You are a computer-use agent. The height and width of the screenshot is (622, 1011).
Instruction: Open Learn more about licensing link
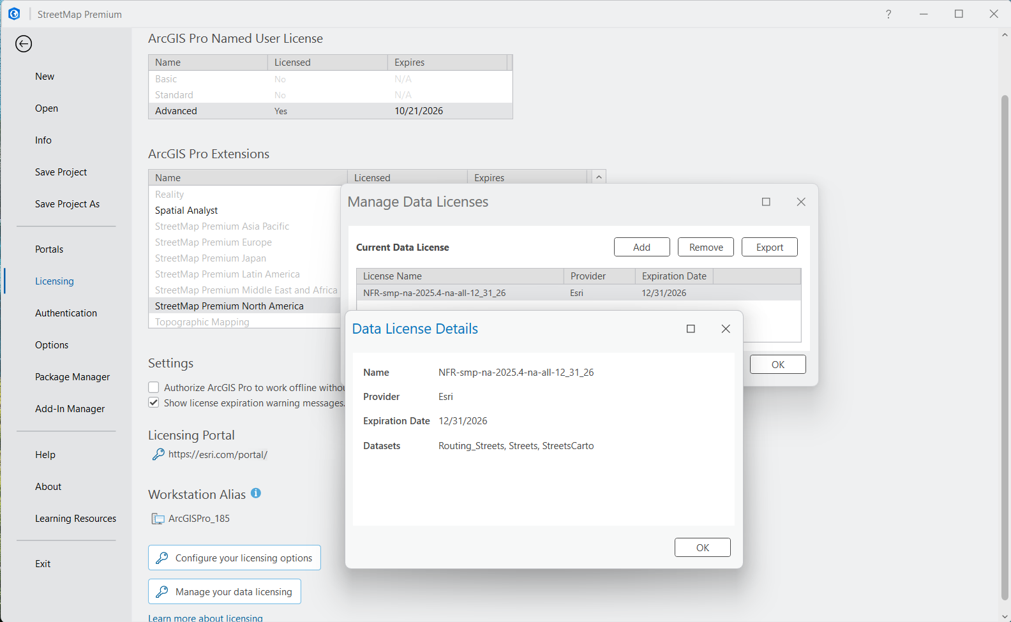(x=206, y=618)
